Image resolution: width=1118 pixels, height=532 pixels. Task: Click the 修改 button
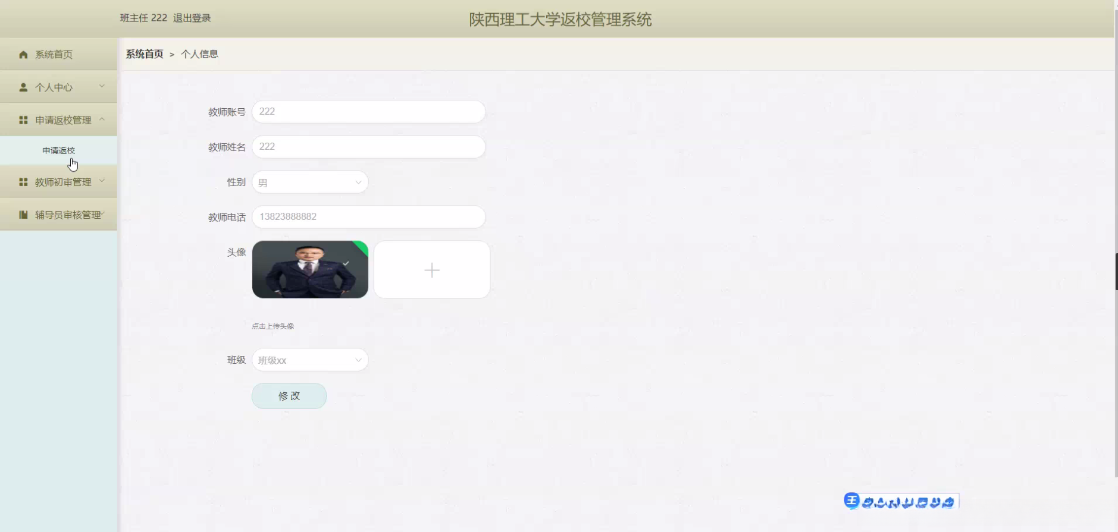click(289, 396)
